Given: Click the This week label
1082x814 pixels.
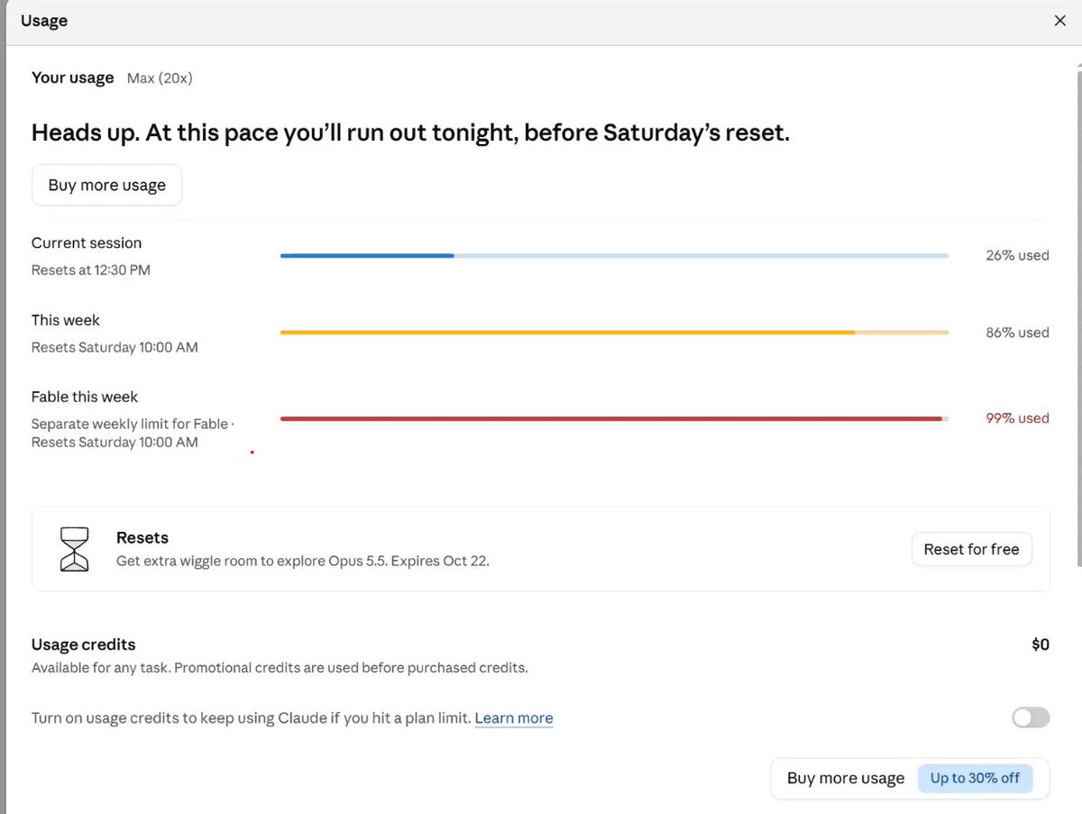Looking at the screenshot, I should [66, 320].
